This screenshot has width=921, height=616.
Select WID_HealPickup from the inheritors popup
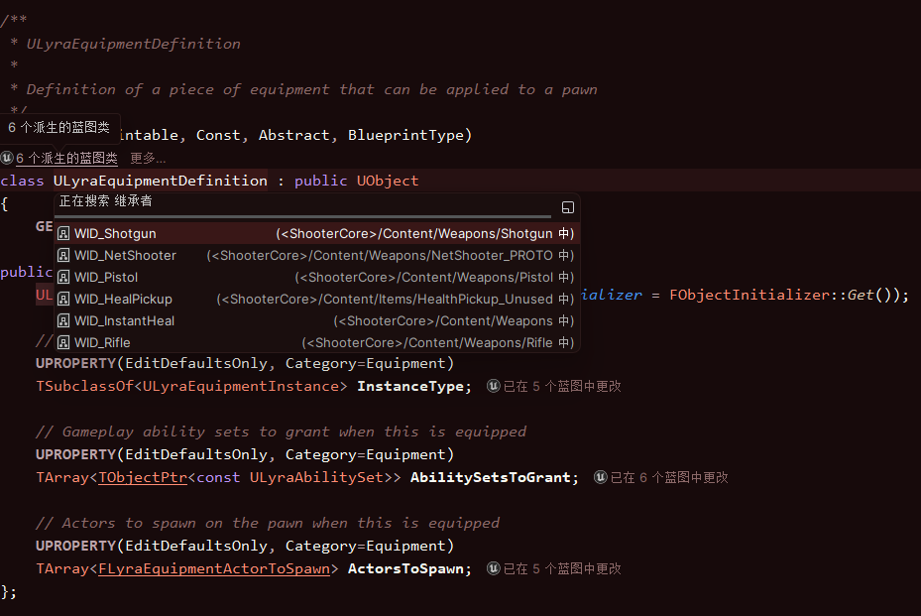[x=123, y=300]
